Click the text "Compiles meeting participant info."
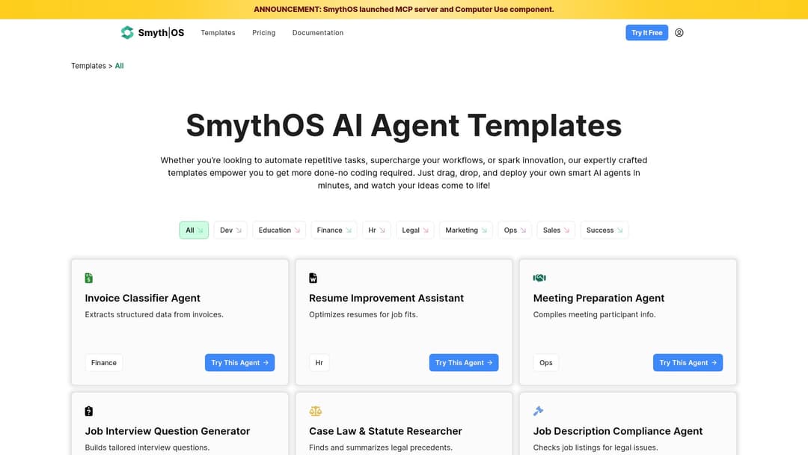Screen dimensions: 808x455 pos(594,314)
